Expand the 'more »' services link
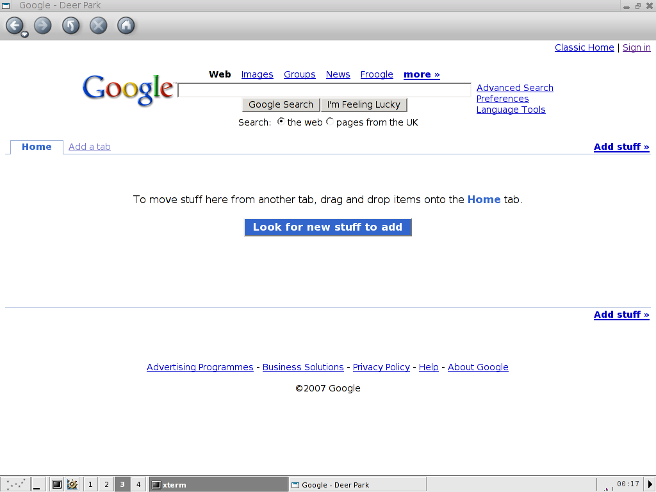This screenshot has width=656, height=492. point(422,74)
